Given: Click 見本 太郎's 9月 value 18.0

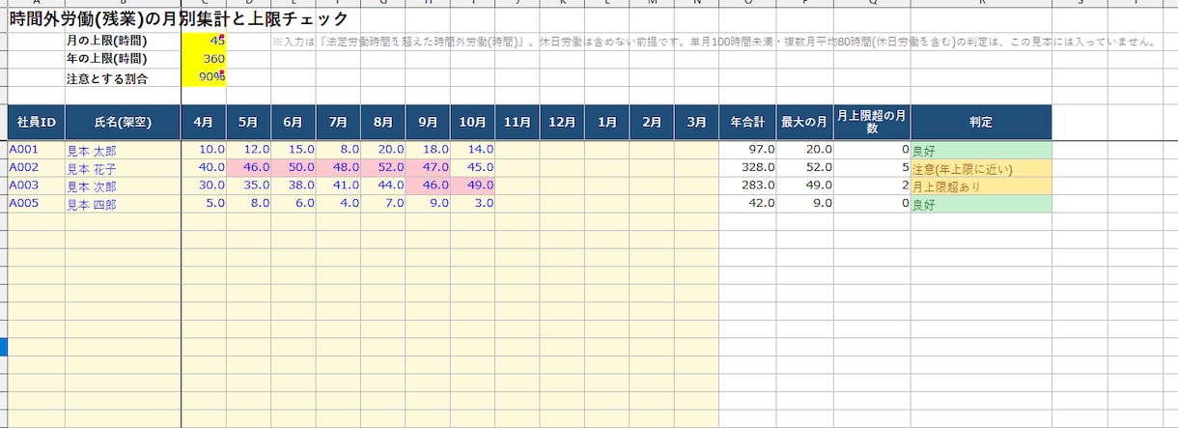Looking at the screenshot, I should [x=428, y=150].
